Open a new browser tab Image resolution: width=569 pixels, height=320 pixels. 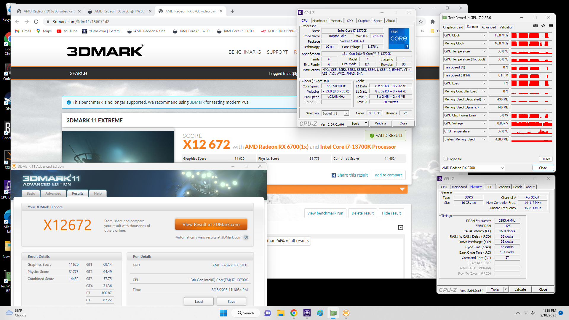point(232,11)
